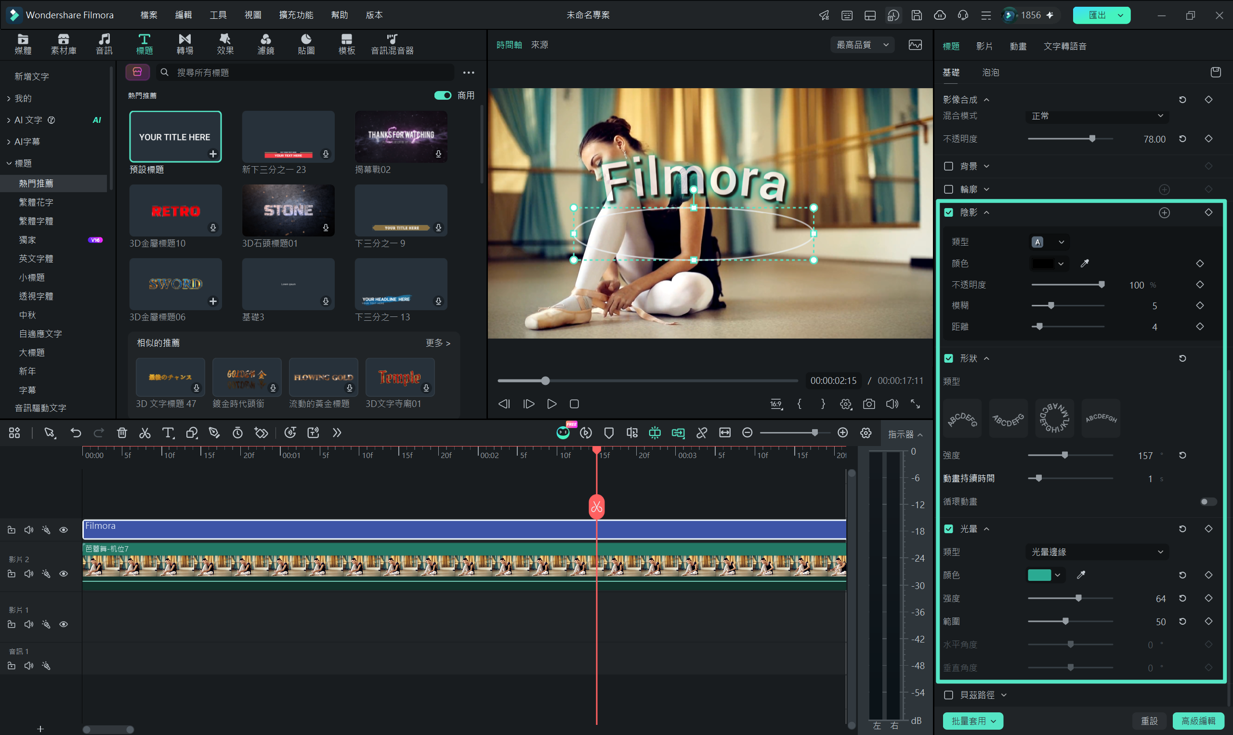
Task: Switch to the 動畫 animation tab
Action: [1018, 46]
